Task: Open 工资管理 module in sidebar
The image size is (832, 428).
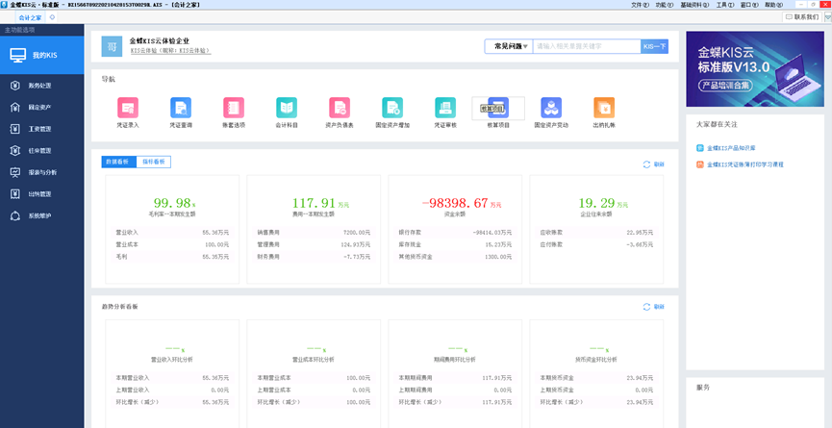Action: point(42,129)
